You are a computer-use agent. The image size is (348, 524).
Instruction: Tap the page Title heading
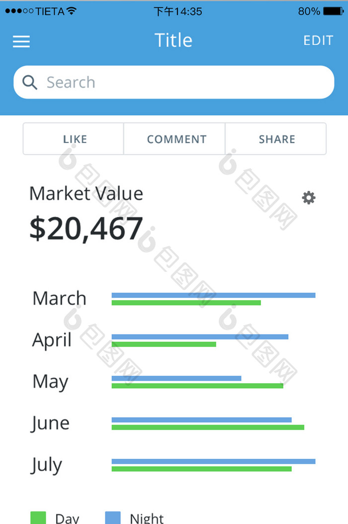click(173, 40)
